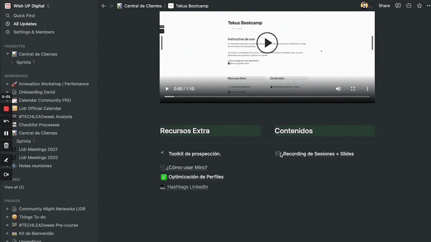
Task: Navigate back with the left arrow
Action: 104,6
